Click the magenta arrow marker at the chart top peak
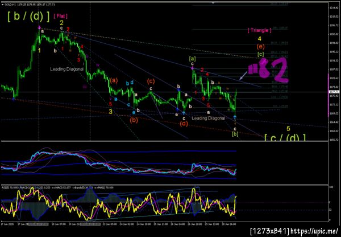The width and height of the screenshot is (341, 237). click(x=39, y=27)
